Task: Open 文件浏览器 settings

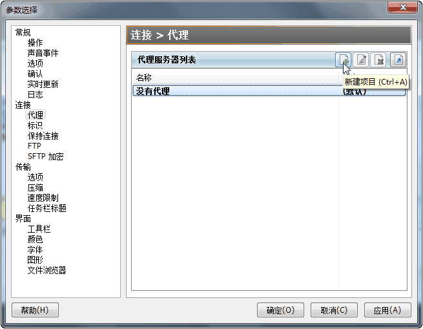Action: coord(46,270)
